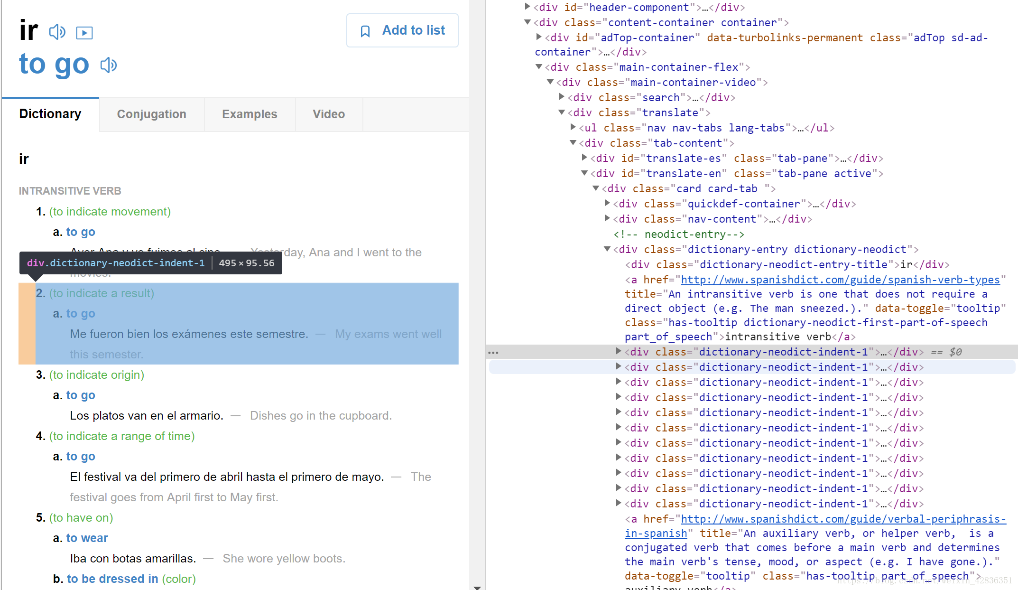Click the bookmark icon in Add to list

point(365,31)
